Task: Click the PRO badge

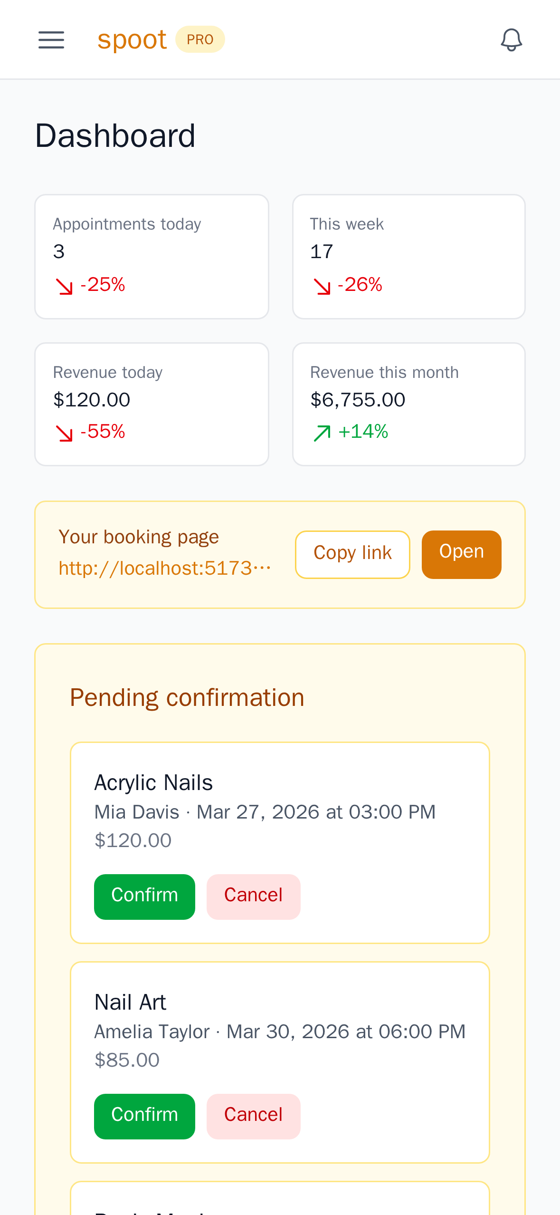Action: (x=200, y=39)
